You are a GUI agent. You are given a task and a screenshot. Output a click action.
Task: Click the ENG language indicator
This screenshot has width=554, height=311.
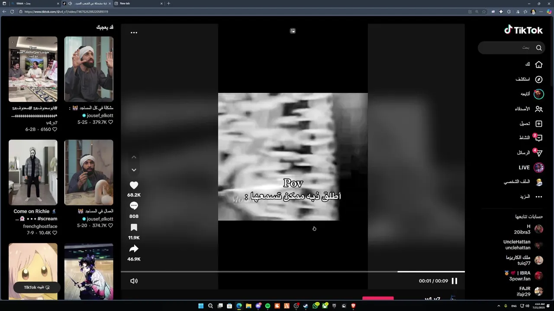[514, 306]
